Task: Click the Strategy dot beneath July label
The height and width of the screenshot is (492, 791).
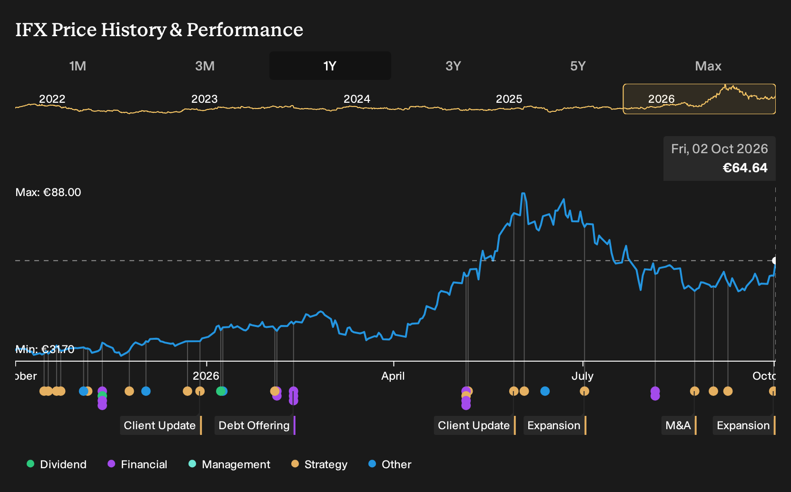Action: click(584, 391)
